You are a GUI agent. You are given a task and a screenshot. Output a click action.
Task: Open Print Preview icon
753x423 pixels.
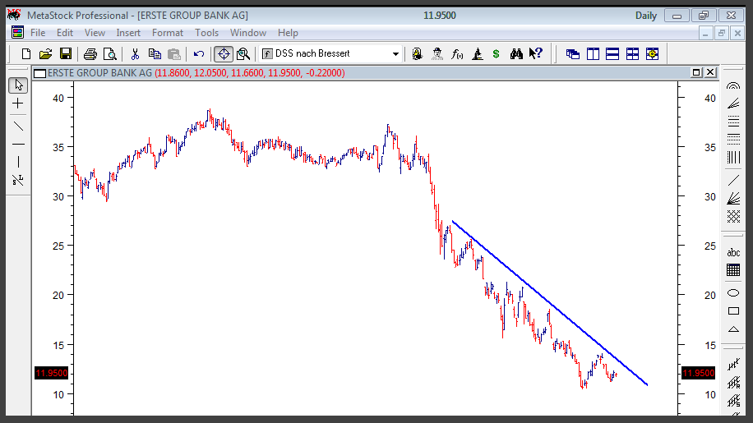(x=110, y=53)
